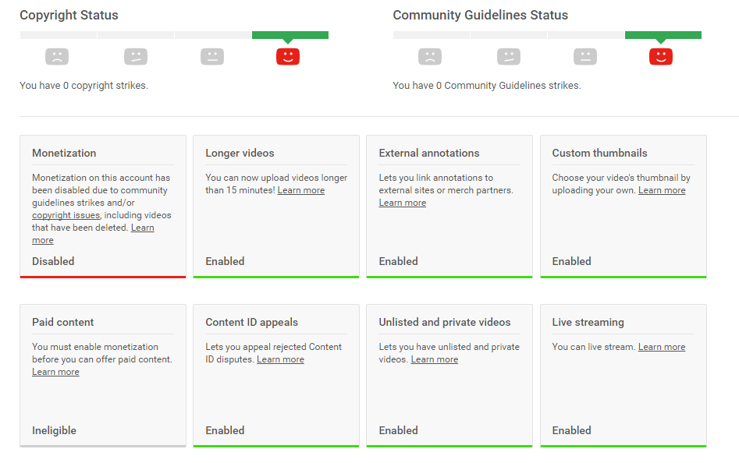739x463 pixels.
Task: Click the red smiley face under Copyright Status
Action: (x=288, y=56)
